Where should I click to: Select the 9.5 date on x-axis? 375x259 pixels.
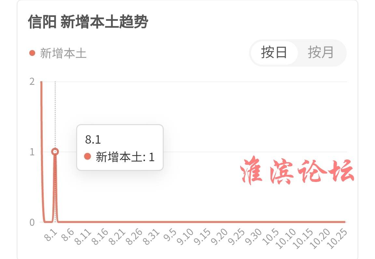pyautogui.click(x=170, y=234)
